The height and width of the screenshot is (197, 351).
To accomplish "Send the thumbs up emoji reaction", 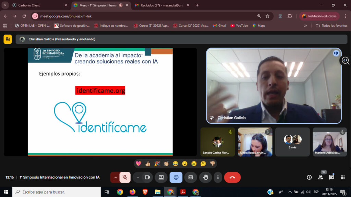I will tap(148, 163).
